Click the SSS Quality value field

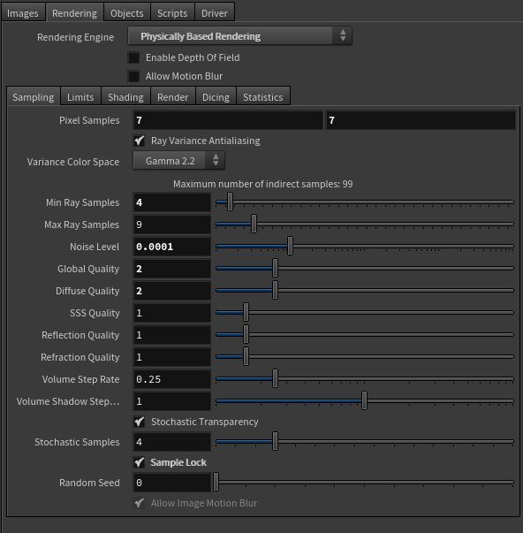(x=172, y=313)
